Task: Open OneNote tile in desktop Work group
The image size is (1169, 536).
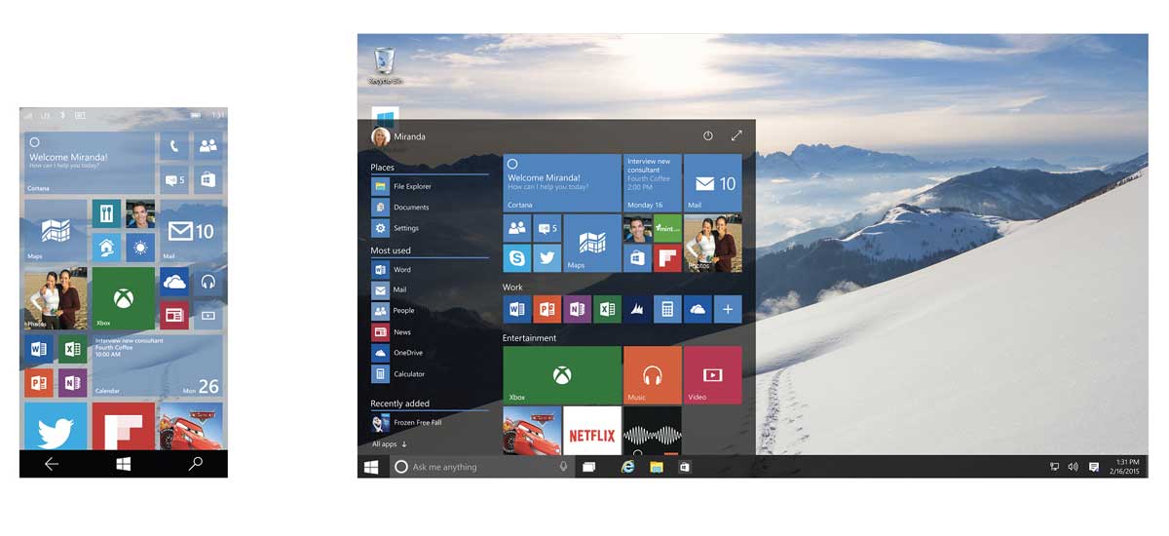Action: click(x=577, y=310)
